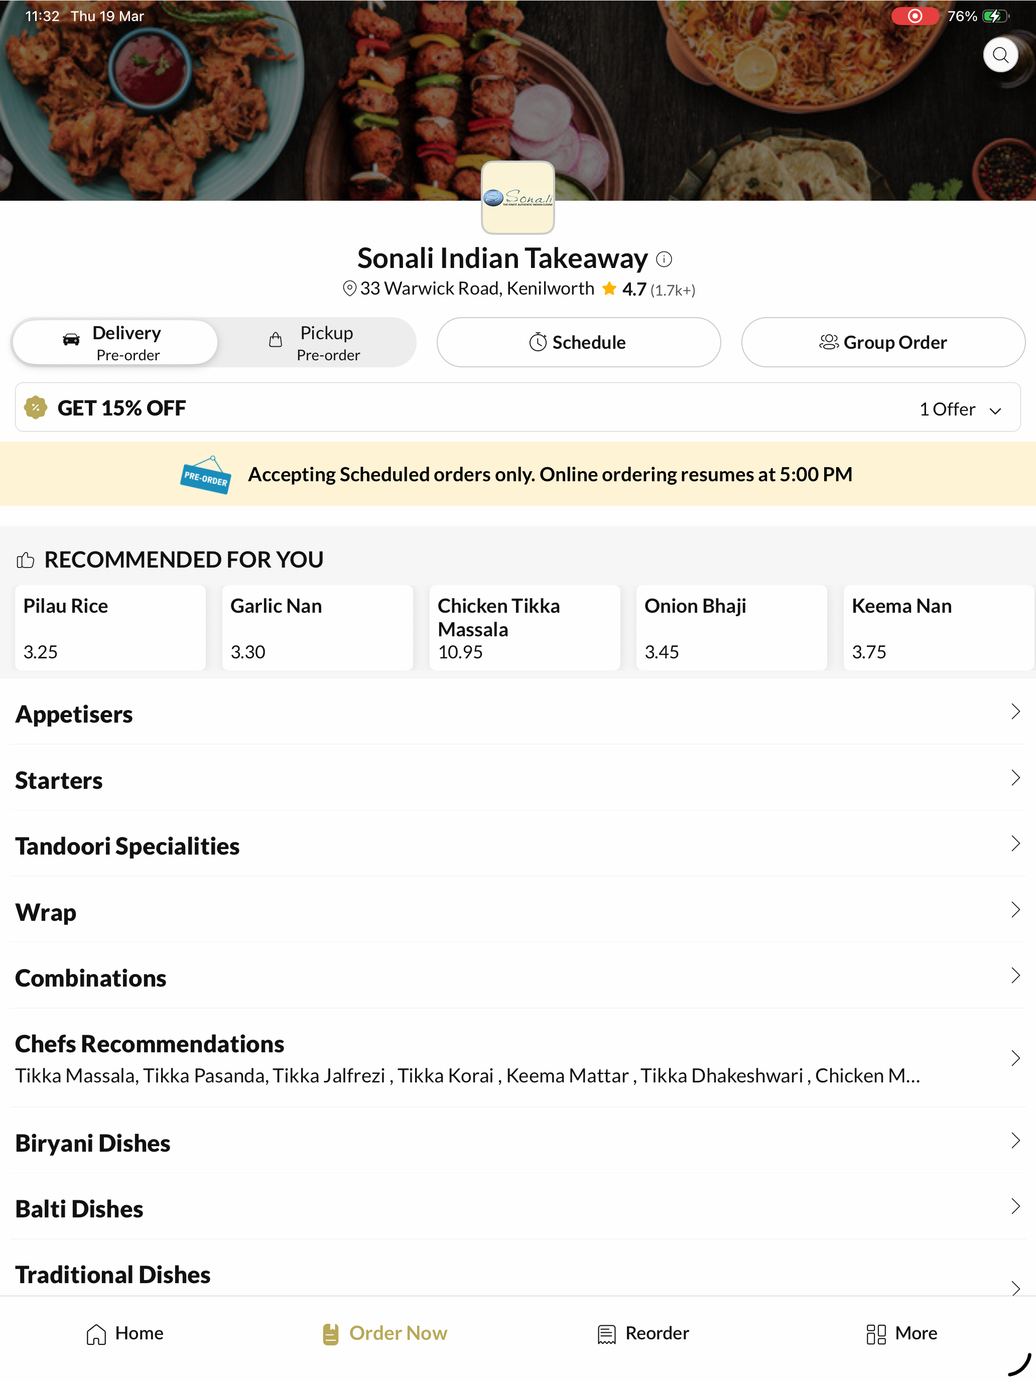Image resolution: width=1036 pixels, height=1381 pixels.
Task: Open the More tab
Action: [901, 1333]
